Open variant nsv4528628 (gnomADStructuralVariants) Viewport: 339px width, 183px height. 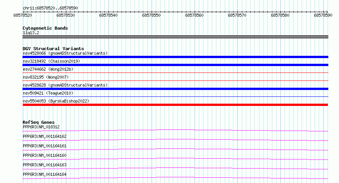tap(65, 85)
